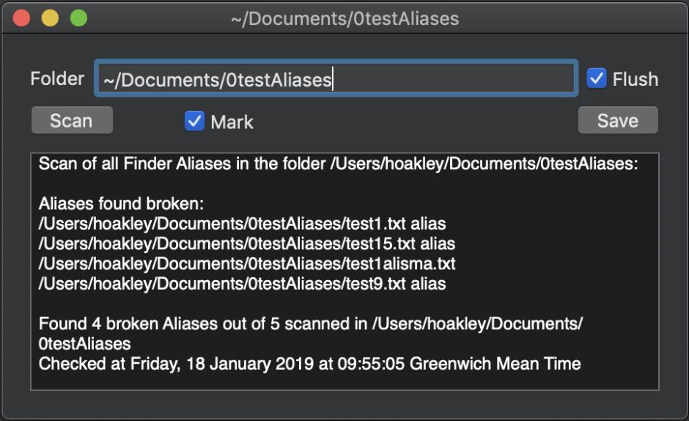Select the test15.txt alias result line

pyautogui.click(x=246, y=244)
